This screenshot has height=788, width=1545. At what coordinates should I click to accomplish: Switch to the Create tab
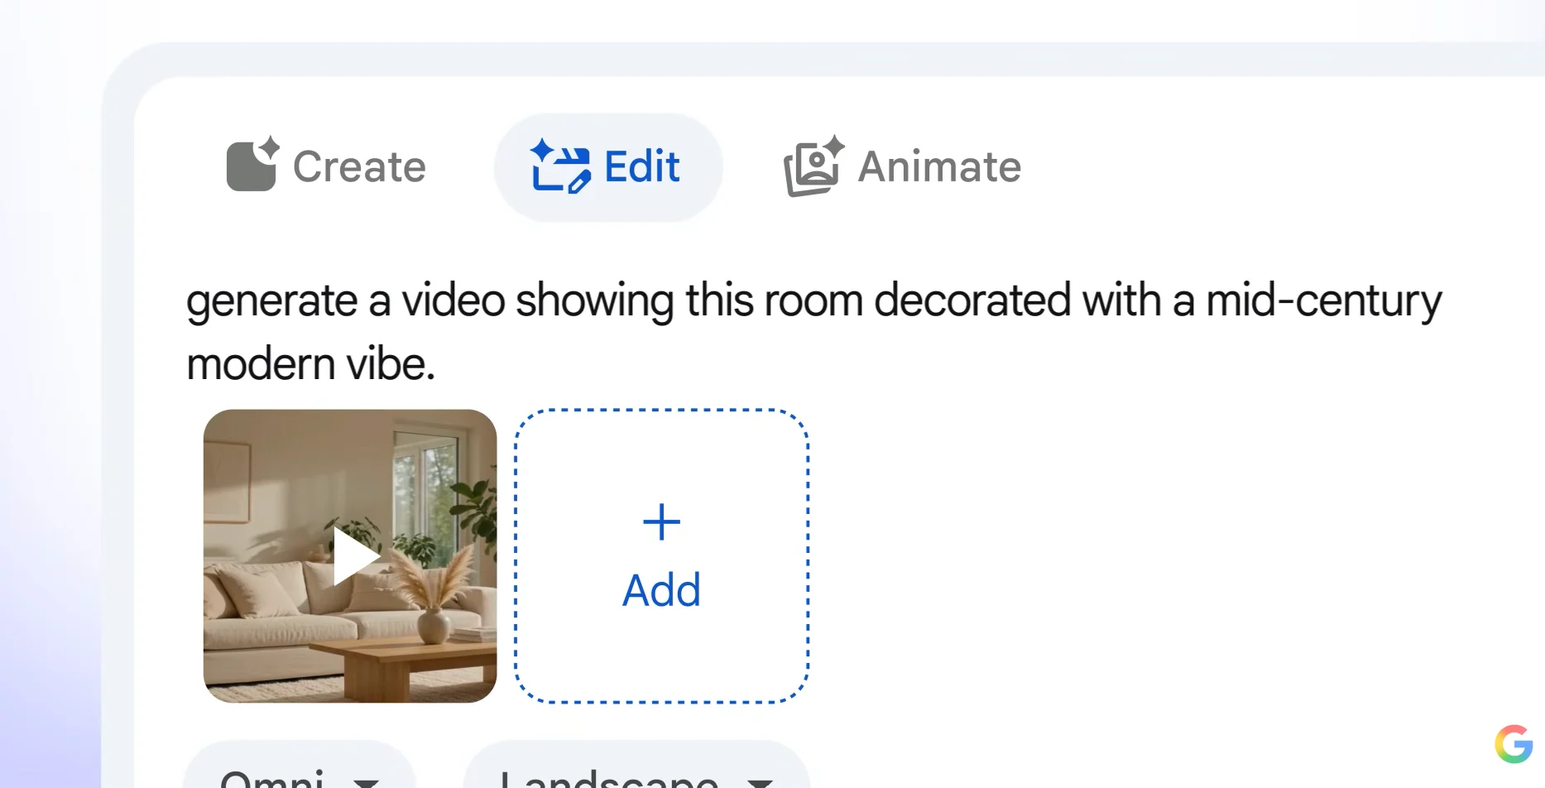pyautogui.click(x=326, y=166)
